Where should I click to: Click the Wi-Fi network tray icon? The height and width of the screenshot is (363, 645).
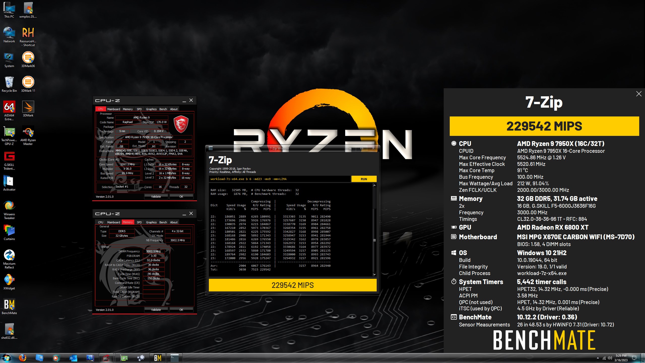point(604,358)
